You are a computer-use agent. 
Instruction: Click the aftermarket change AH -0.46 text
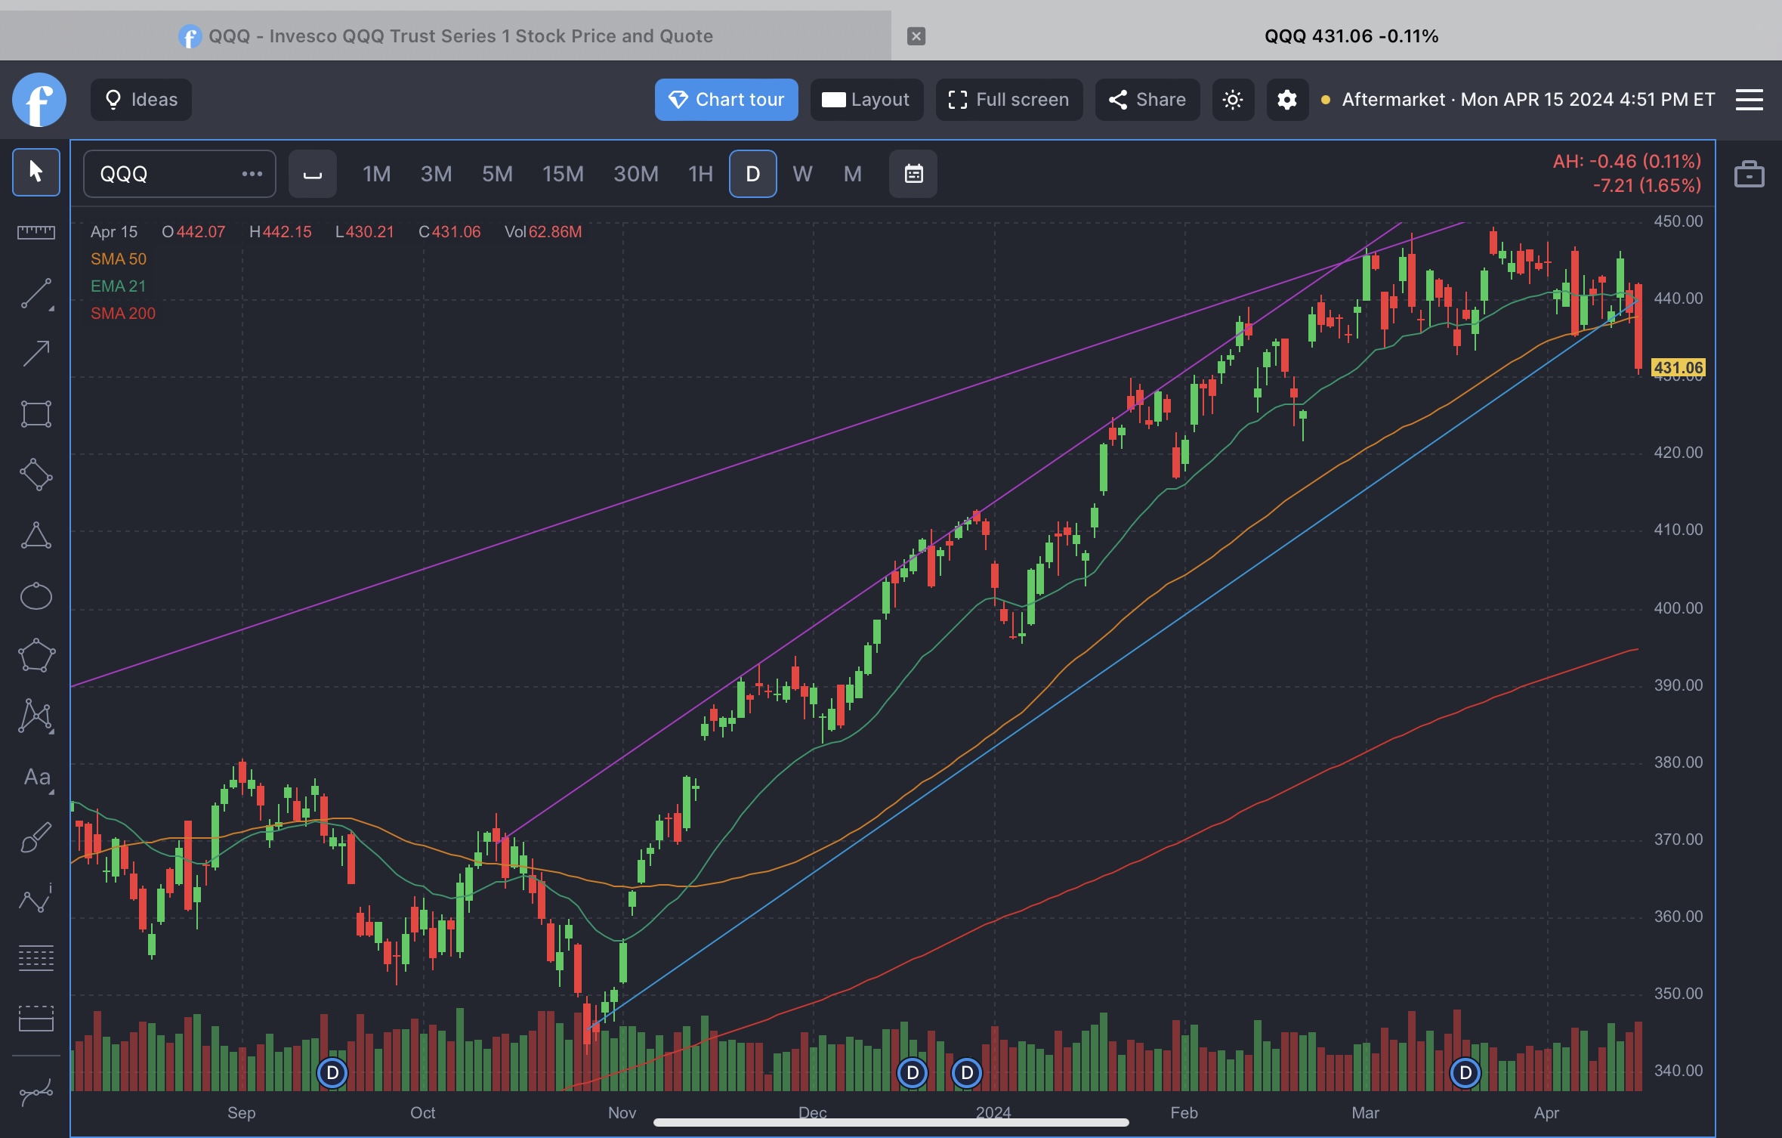[x=1627, y=161]
